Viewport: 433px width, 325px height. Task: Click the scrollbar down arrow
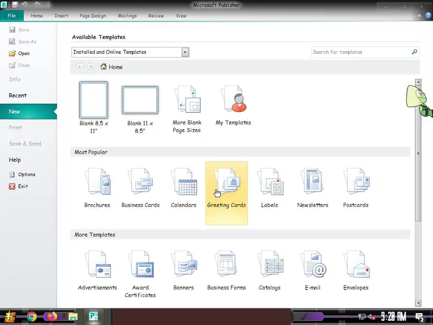(418, 303)
